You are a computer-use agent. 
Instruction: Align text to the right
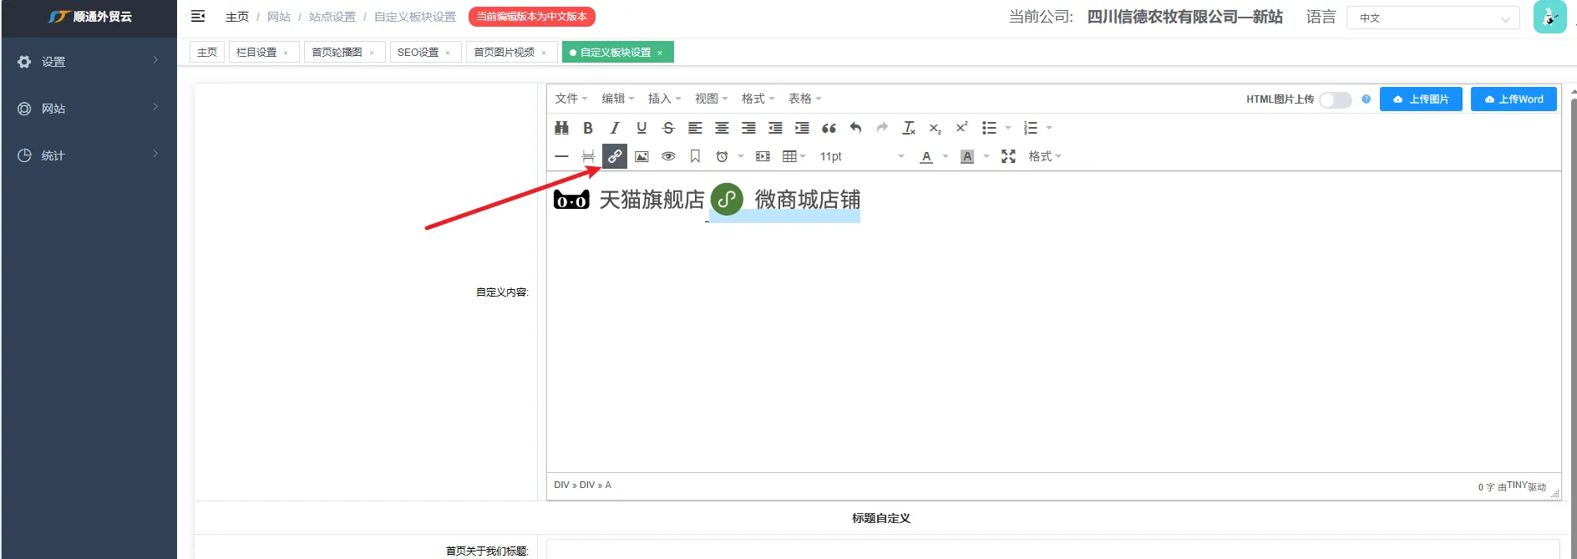click(x=748, y=128)
